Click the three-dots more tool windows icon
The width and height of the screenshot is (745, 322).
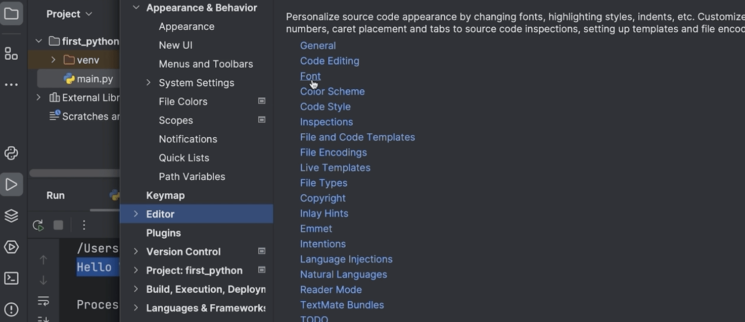(11, 85)
